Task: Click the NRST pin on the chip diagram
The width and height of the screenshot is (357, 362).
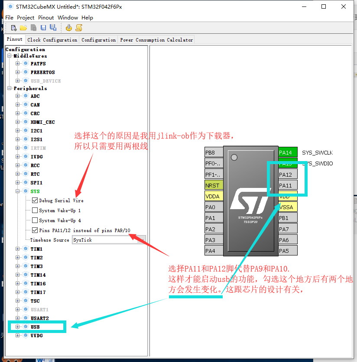Action: tap(213, 185)
